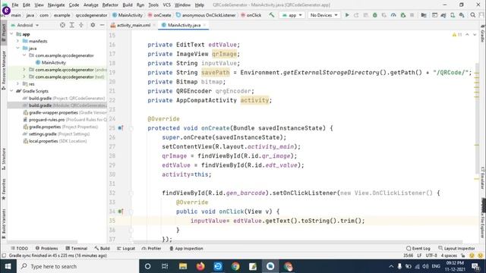
Task: Toggle the Favorites side tab
Action: tap(4, 189)
